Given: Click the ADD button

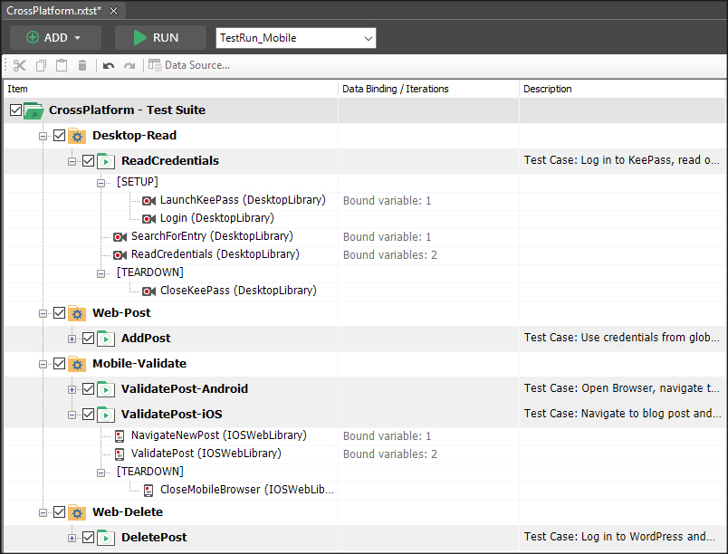Looking at the screenshot, I should [56, 38].
